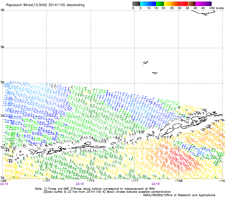
Task: Select the longitude -177 axis label
Action: click(x=47, y=181)
